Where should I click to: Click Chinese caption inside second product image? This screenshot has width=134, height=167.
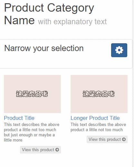pos(99,94)
